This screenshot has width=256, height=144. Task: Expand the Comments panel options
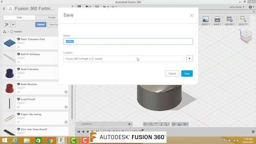[x=129, y=124]
